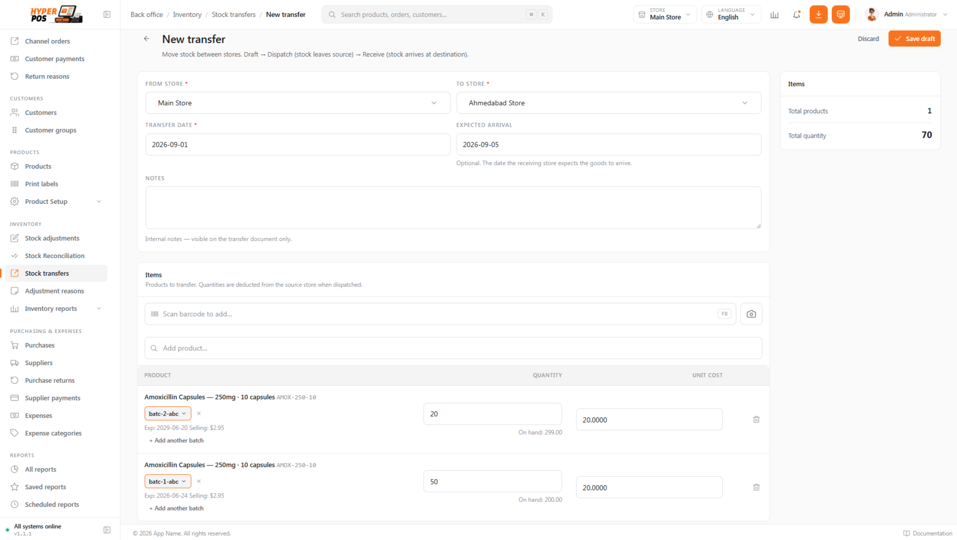Viewport: 957px width, 540px height.
Task: Click the back arrow beside New transfer
Action: 147,39
